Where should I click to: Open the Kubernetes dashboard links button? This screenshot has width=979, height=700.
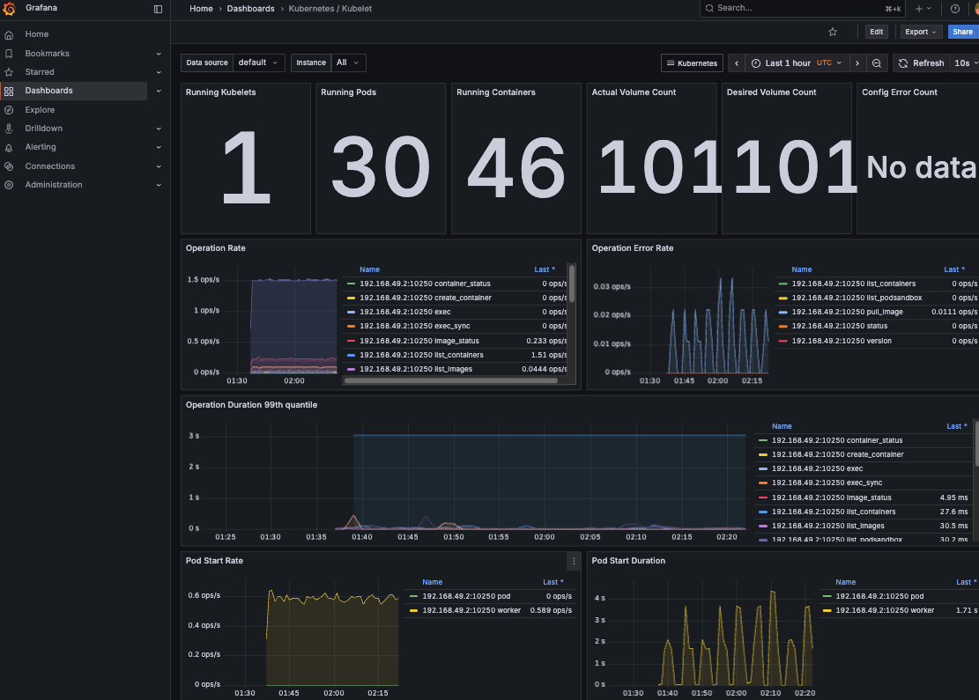(692, 63)
